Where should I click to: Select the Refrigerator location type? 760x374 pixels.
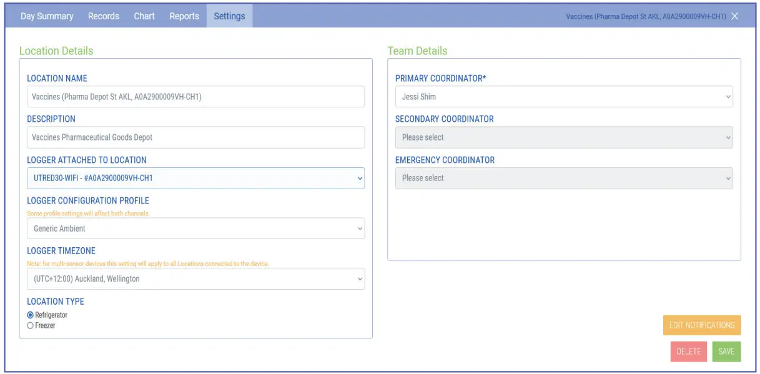coord(31,315)
